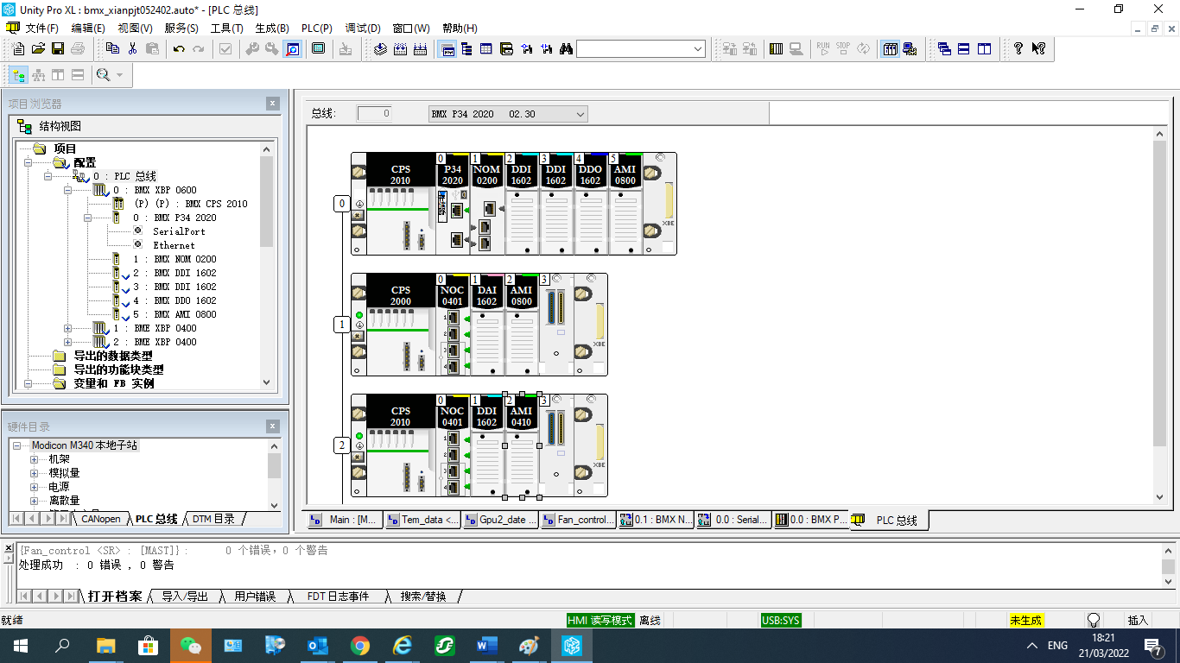Open the 搜索/替换 output tab
Screen dimensions: 1180x663
click(423, 597)
